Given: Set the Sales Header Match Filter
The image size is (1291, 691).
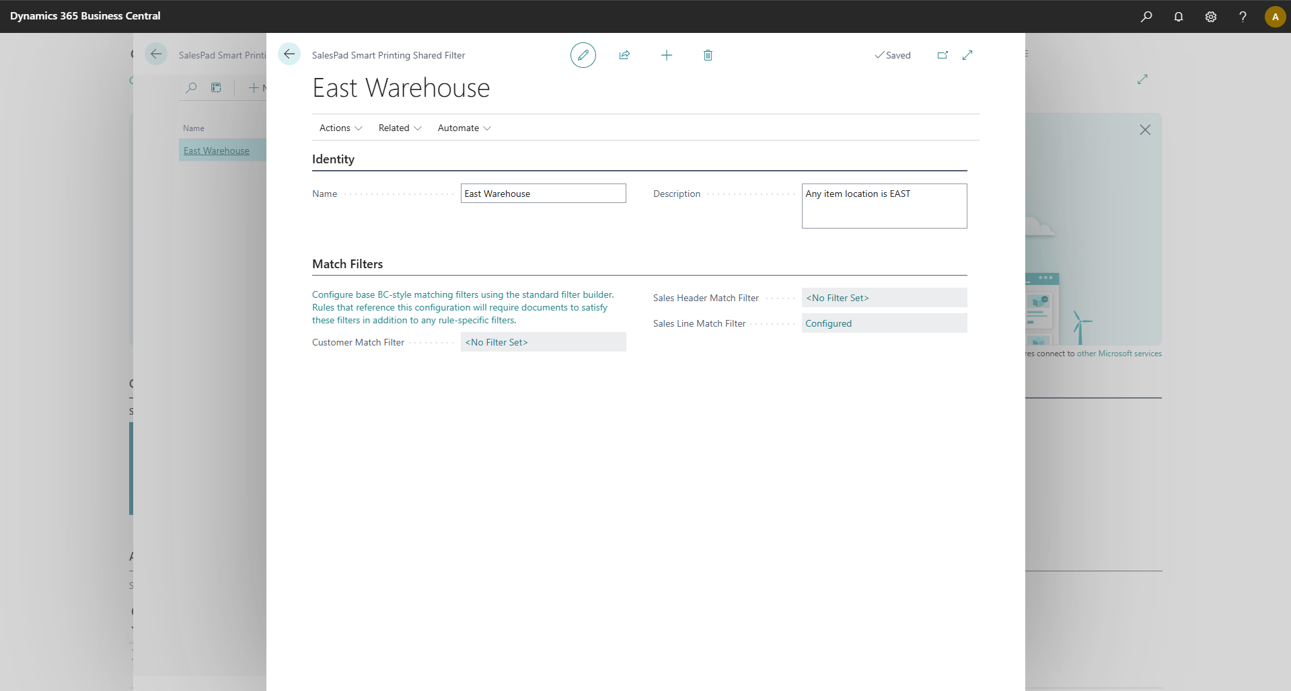Looking at the screenshot, I should tap(885, 298).
